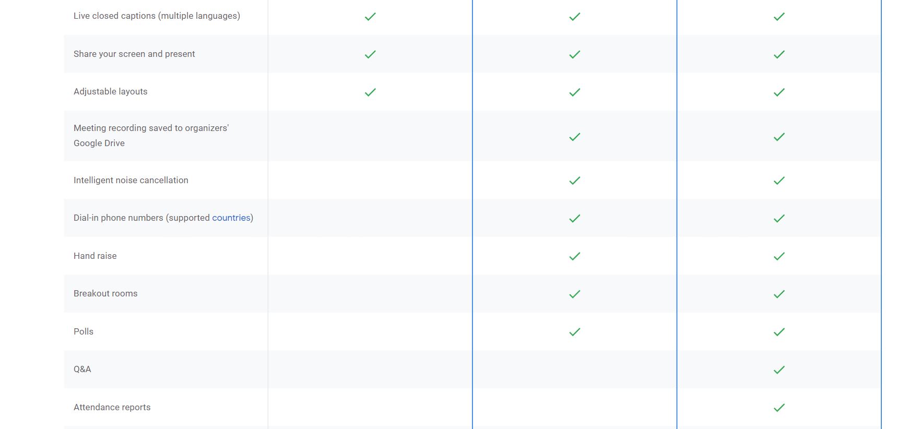Click middle column checkmark for Hand raise
The width and height of the screenshot is (898, 429).
point(575,256)
